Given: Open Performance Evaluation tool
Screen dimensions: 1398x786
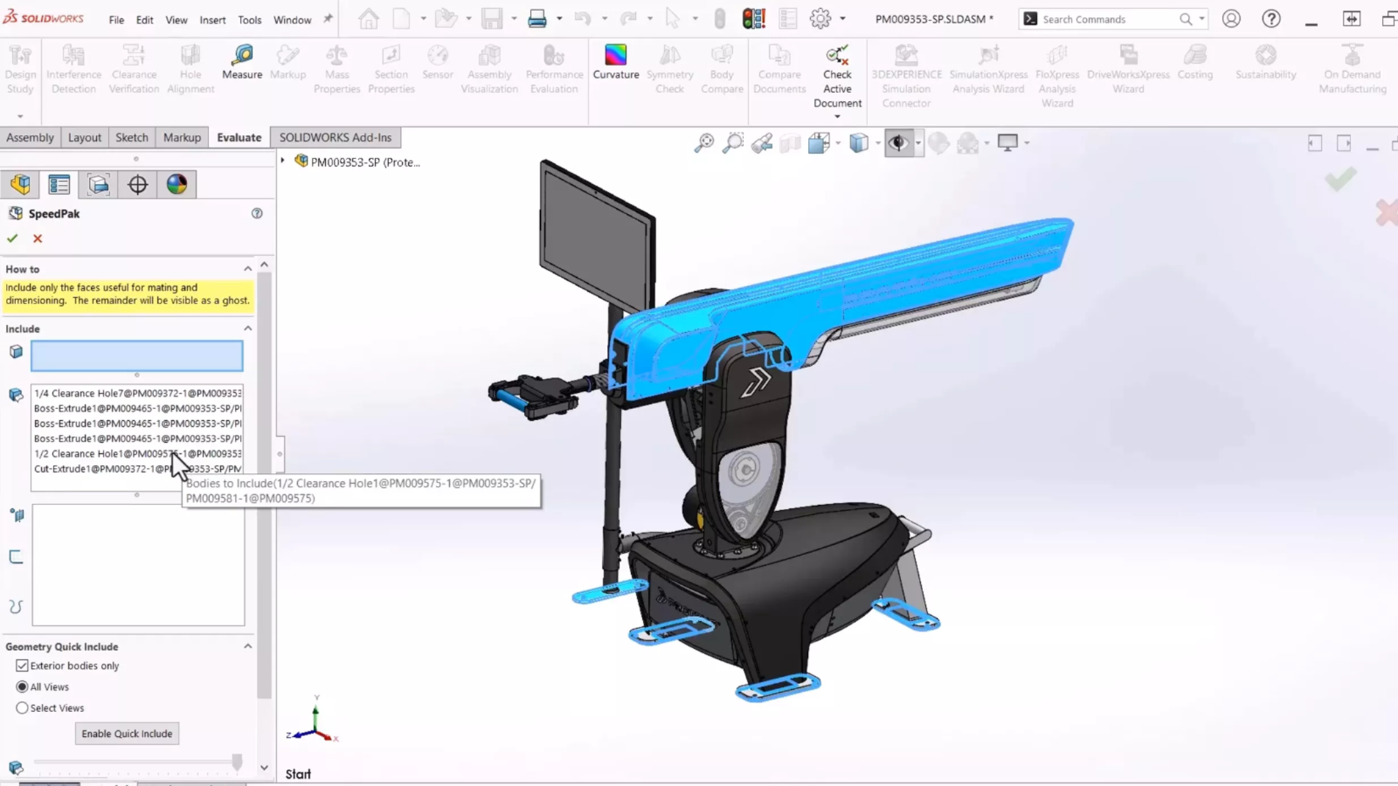Looking at the screenshot, I should pyautogui.click(x=554, y=69).
